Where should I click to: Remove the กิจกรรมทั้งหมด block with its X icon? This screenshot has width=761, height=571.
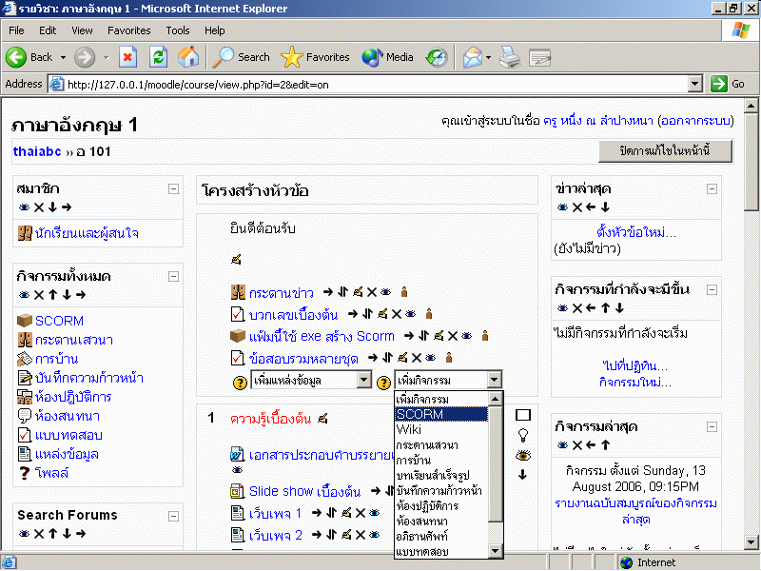click(39, 295)
